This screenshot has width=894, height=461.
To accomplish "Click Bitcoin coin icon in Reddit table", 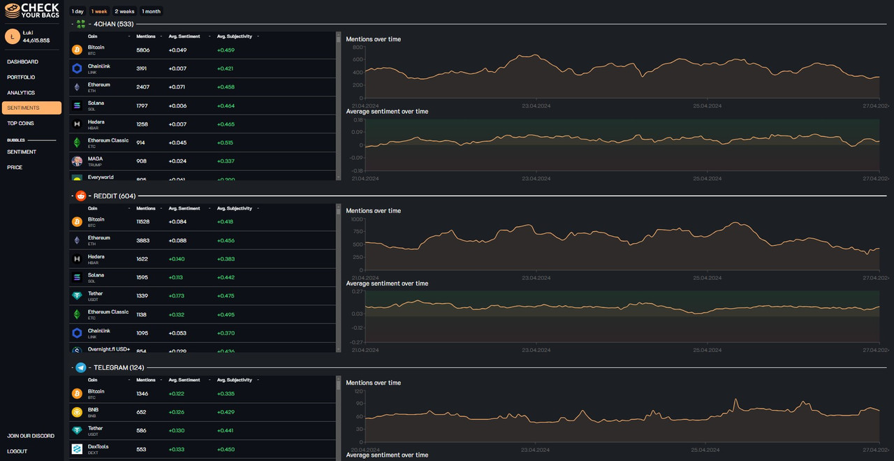I will (77, 221).
